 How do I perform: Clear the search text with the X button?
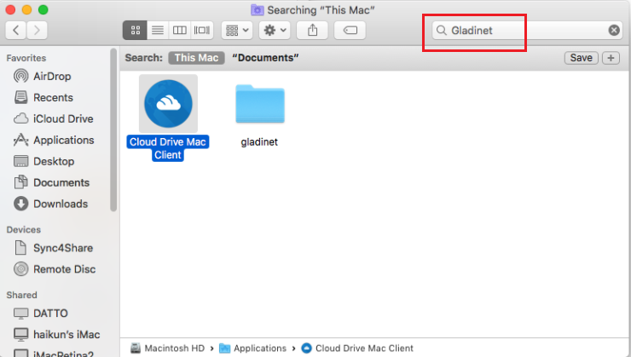coord(614,30)
